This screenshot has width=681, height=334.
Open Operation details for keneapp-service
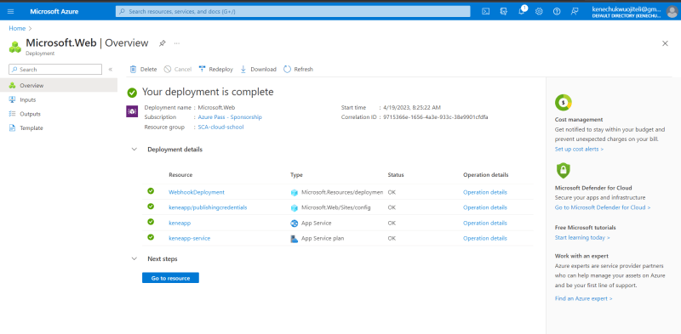pyautogui.click(x=484, y=238)
